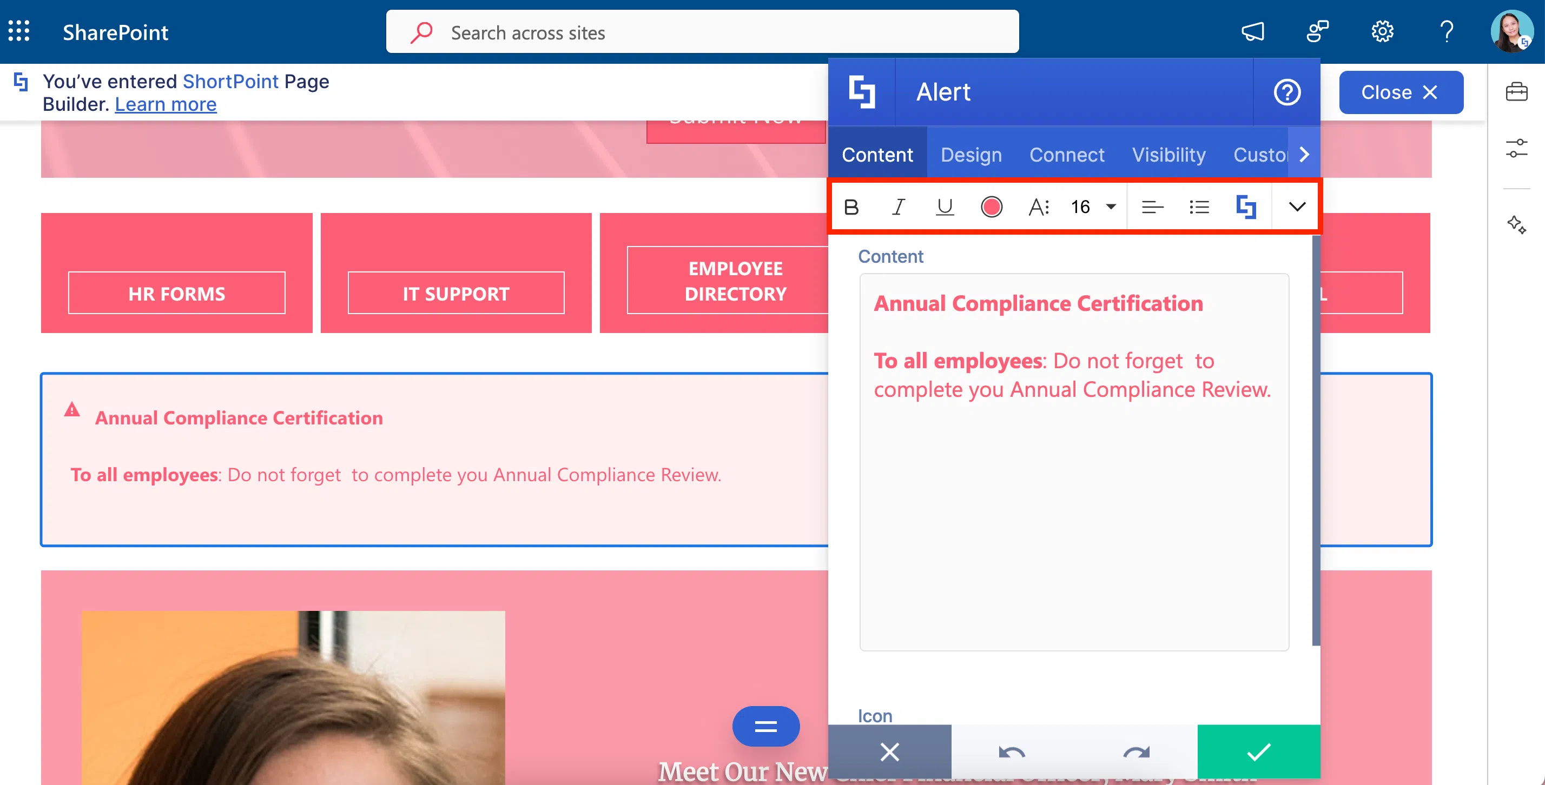Image resolution: width=1545 pixels, height=785 pixels.
Task: Cancel changes with the X button
Action: pyautogui.click(x=889, y=751)
